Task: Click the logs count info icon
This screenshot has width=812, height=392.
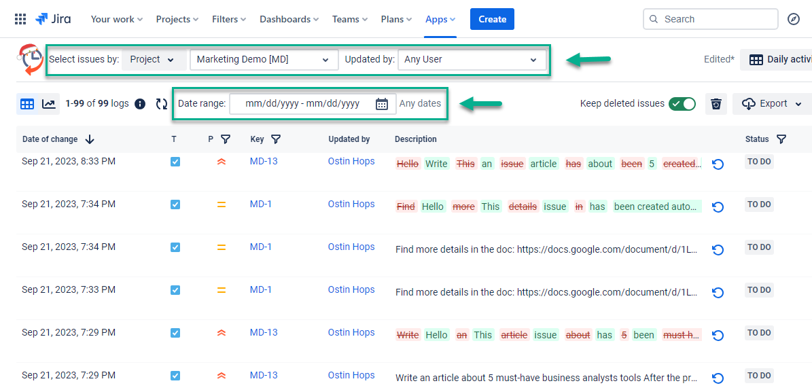Action: coord(140,104)
